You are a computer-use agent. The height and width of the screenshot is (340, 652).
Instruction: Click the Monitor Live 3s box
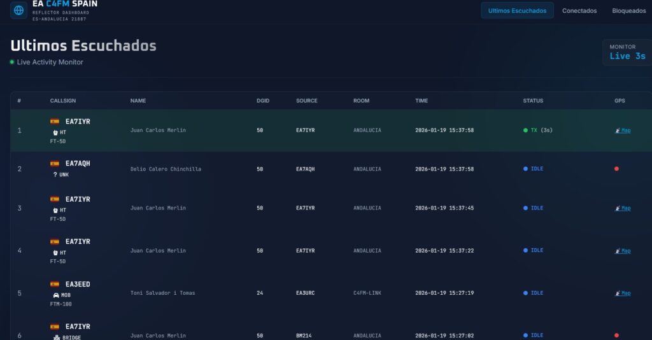click(x=627, y=52)
